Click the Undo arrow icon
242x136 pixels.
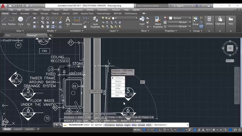click(31, 6)
